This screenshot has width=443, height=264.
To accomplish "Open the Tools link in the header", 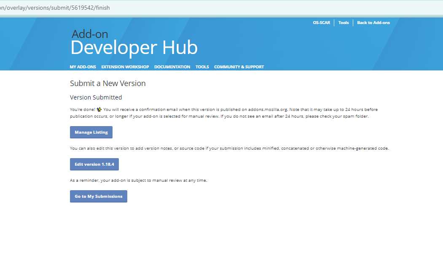I will point(344,23).
